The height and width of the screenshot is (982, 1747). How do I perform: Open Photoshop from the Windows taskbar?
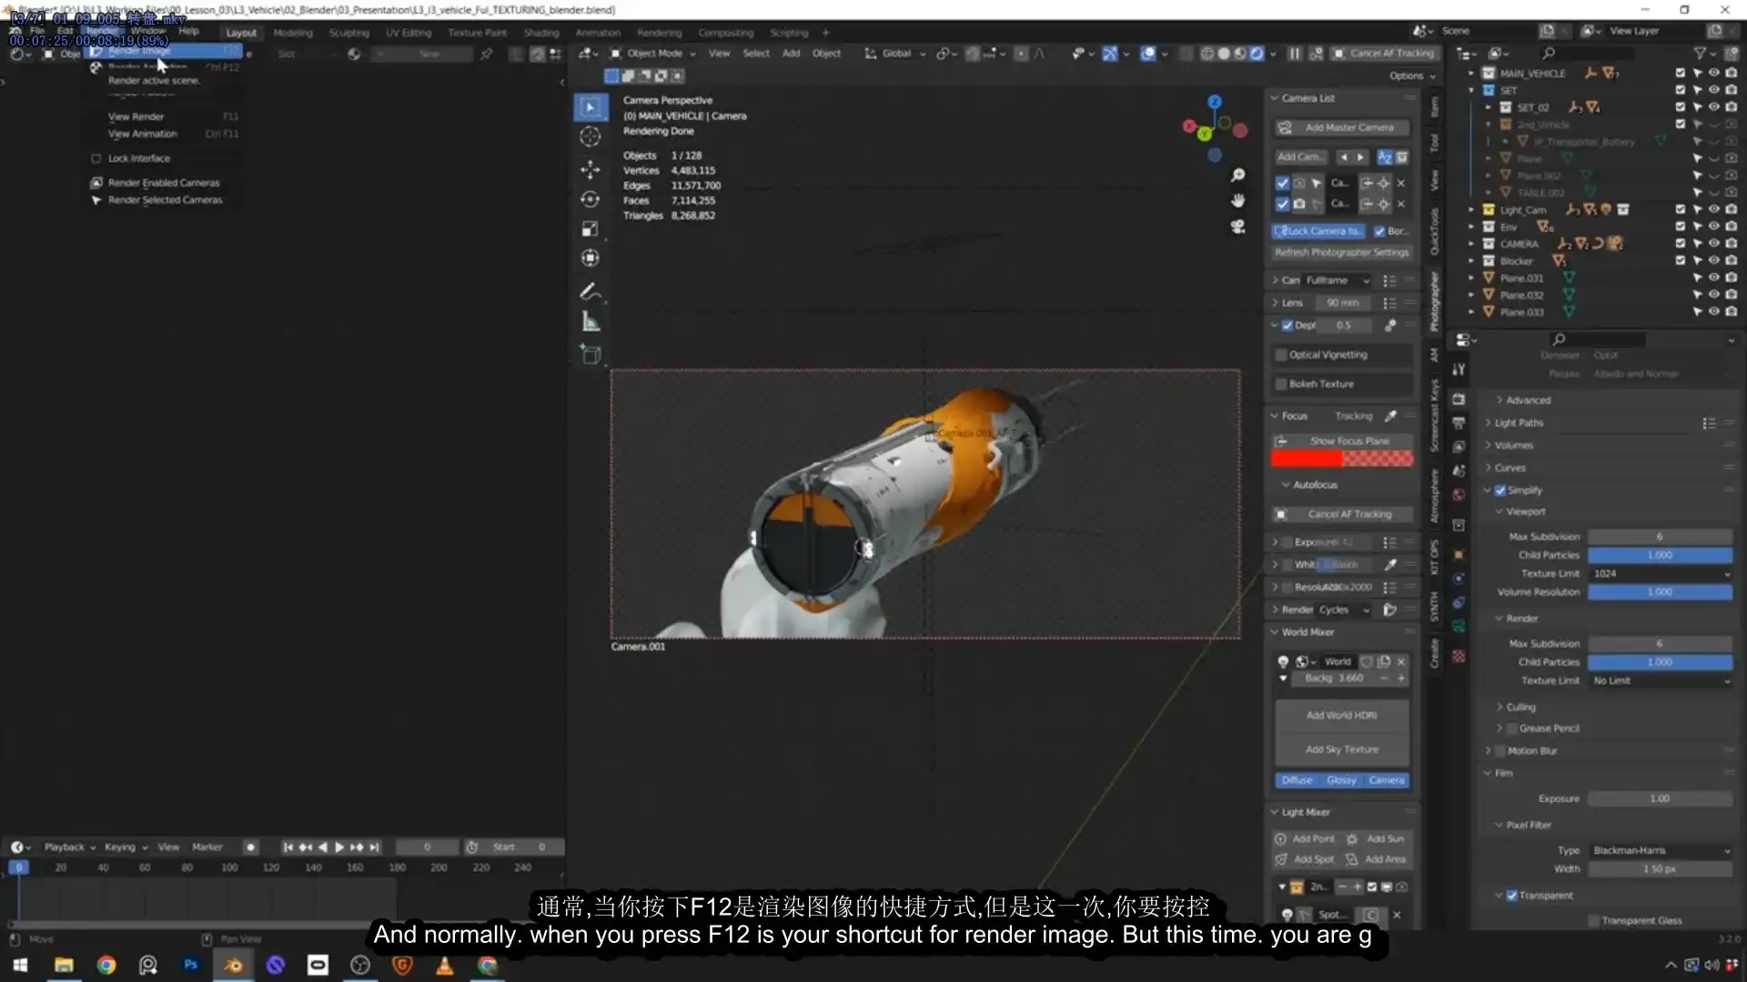click(190, 966)
